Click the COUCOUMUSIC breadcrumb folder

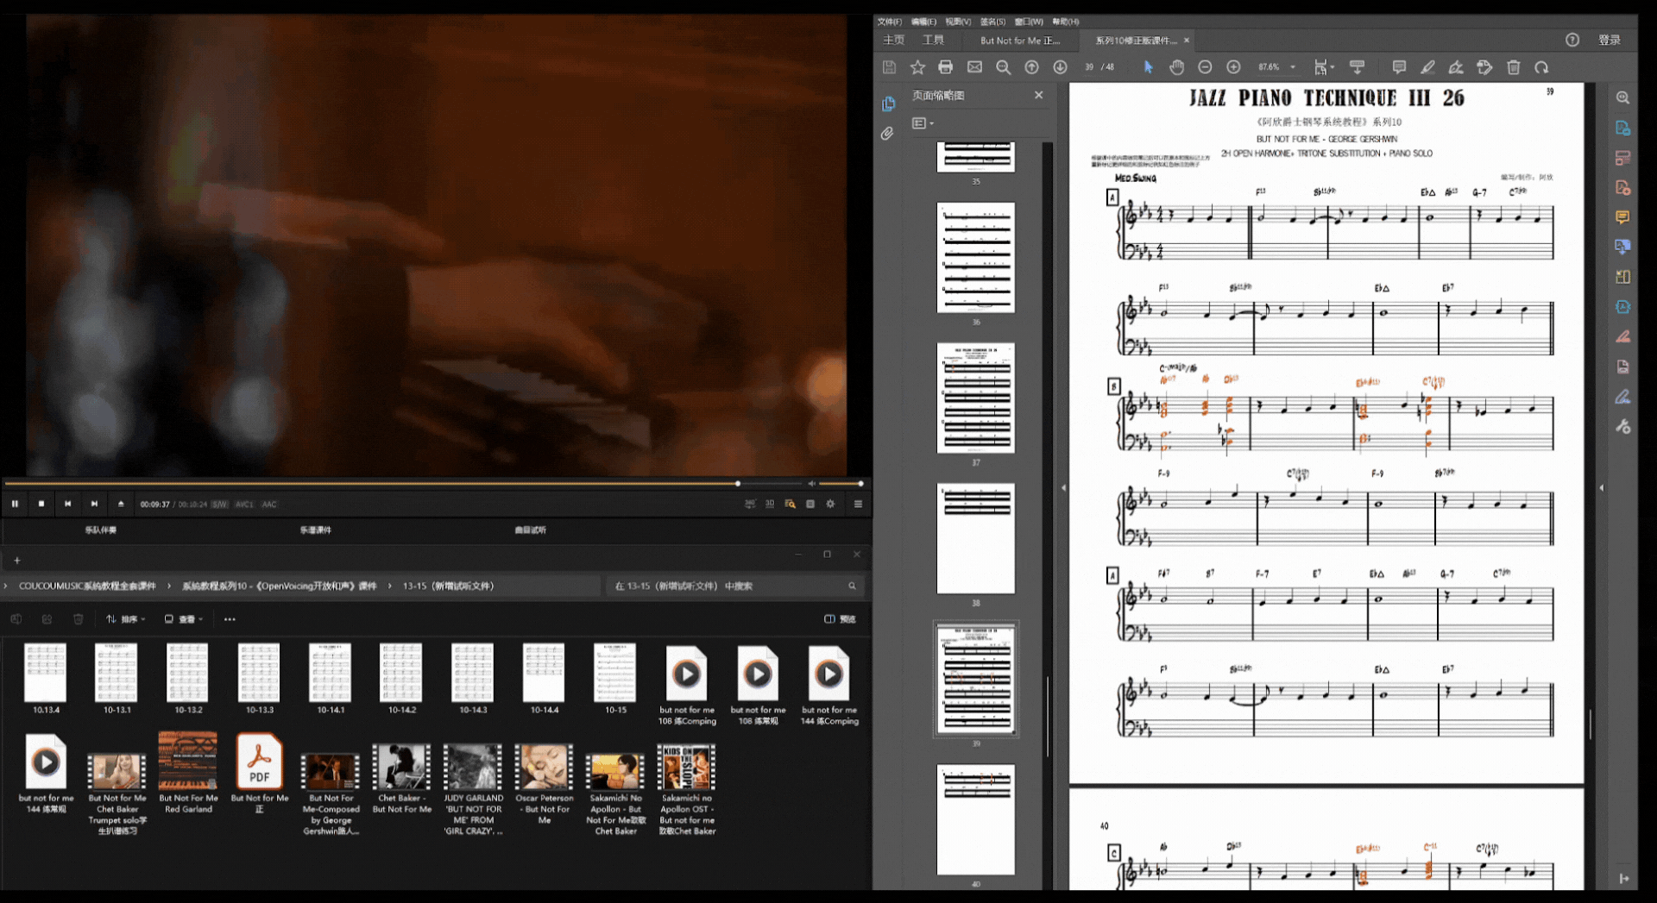click(87, 586)
